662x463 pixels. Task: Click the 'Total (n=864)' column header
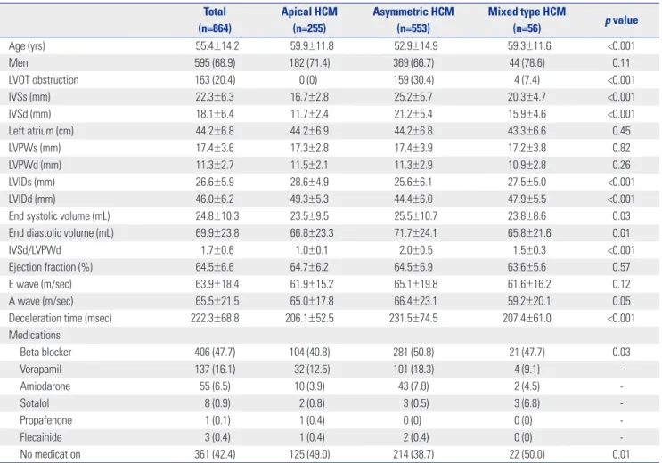pyautogui.click(x=215, y=20)
